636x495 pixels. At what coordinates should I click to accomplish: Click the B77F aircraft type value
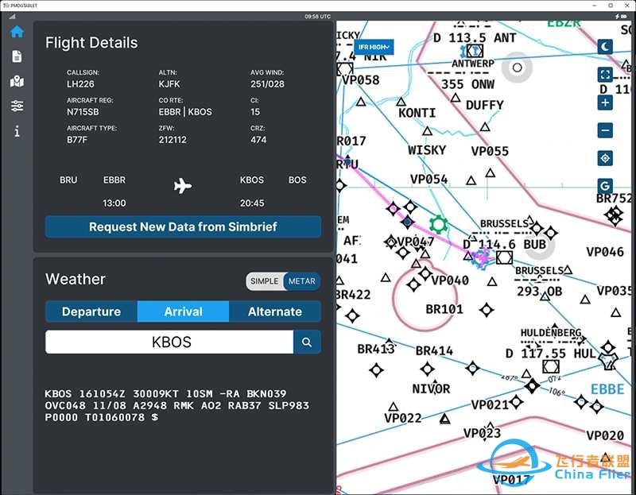pyautogui.click(x=77, y=140)
